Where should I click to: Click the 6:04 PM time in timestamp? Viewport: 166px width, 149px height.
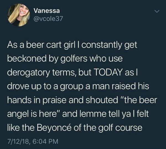coord(45,141)
